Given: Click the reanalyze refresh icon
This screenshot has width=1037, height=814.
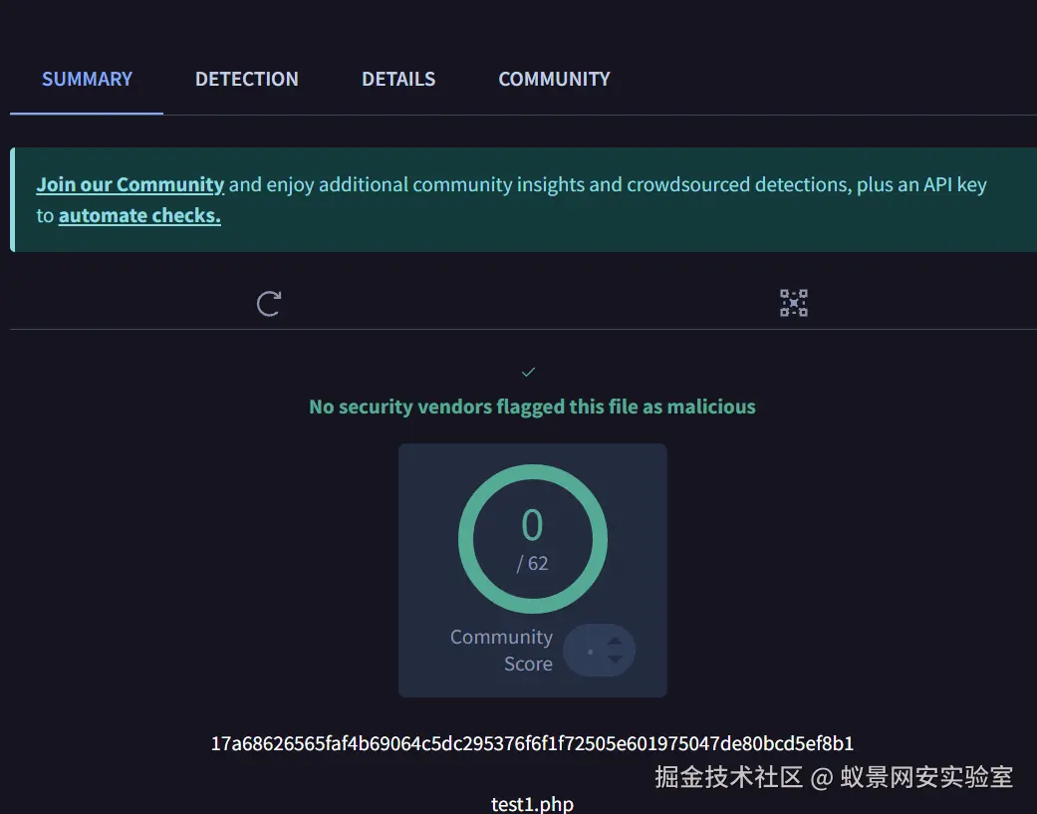Looking at the screenshot, I should [269, 304].
